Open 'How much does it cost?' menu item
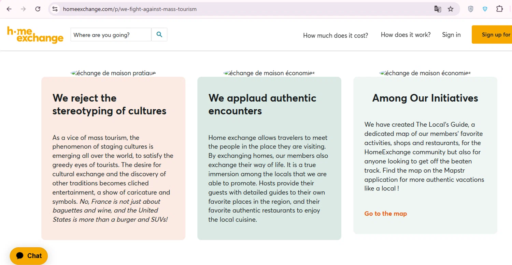 335,35
